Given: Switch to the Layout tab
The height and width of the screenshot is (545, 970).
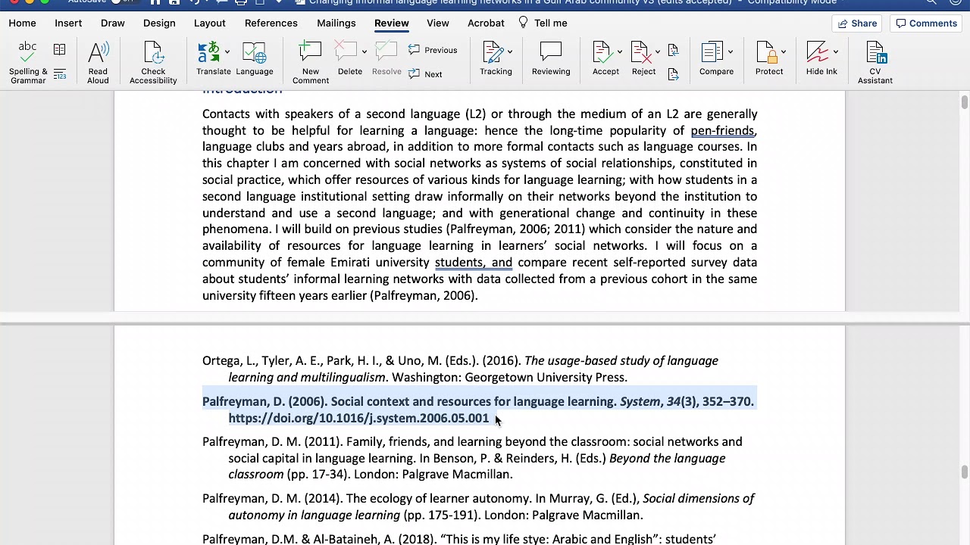Looking at the screenshot, I should point(210,23).
